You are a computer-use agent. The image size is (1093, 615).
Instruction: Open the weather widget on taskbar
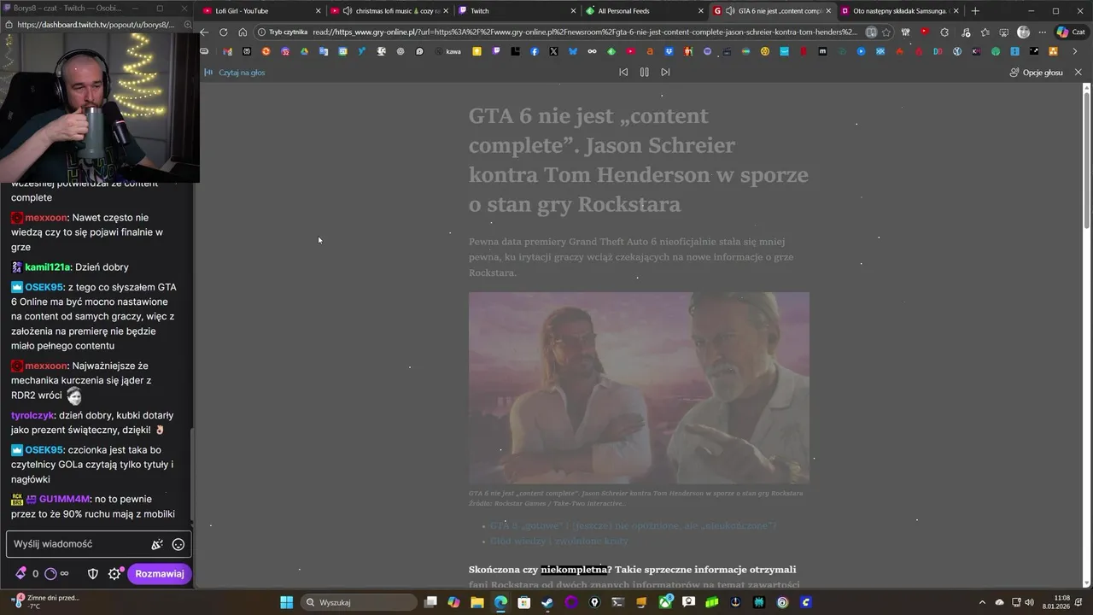click(44, 602)
